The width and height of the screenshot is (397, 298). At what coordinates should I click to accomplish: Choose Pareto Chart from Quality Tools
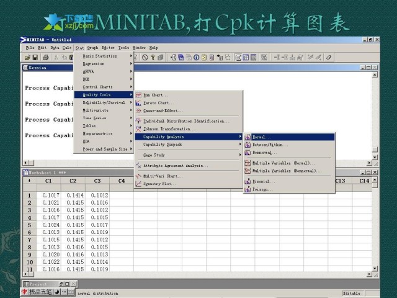(x=189, y=103)
